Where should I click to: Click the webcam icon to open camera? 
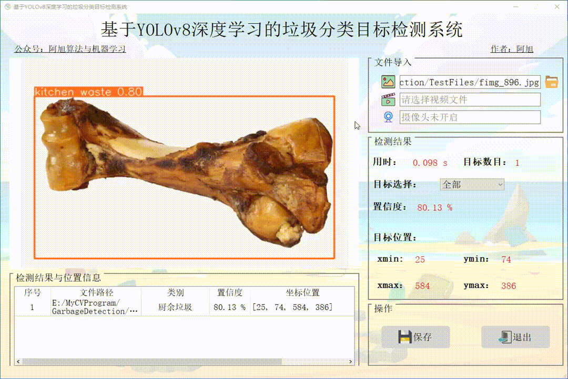click(388, 117)
